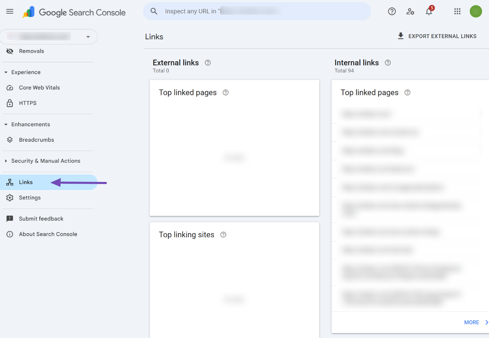Open the hamburger main menu
This screenshot has height=338, width=489.
(10, 12)
